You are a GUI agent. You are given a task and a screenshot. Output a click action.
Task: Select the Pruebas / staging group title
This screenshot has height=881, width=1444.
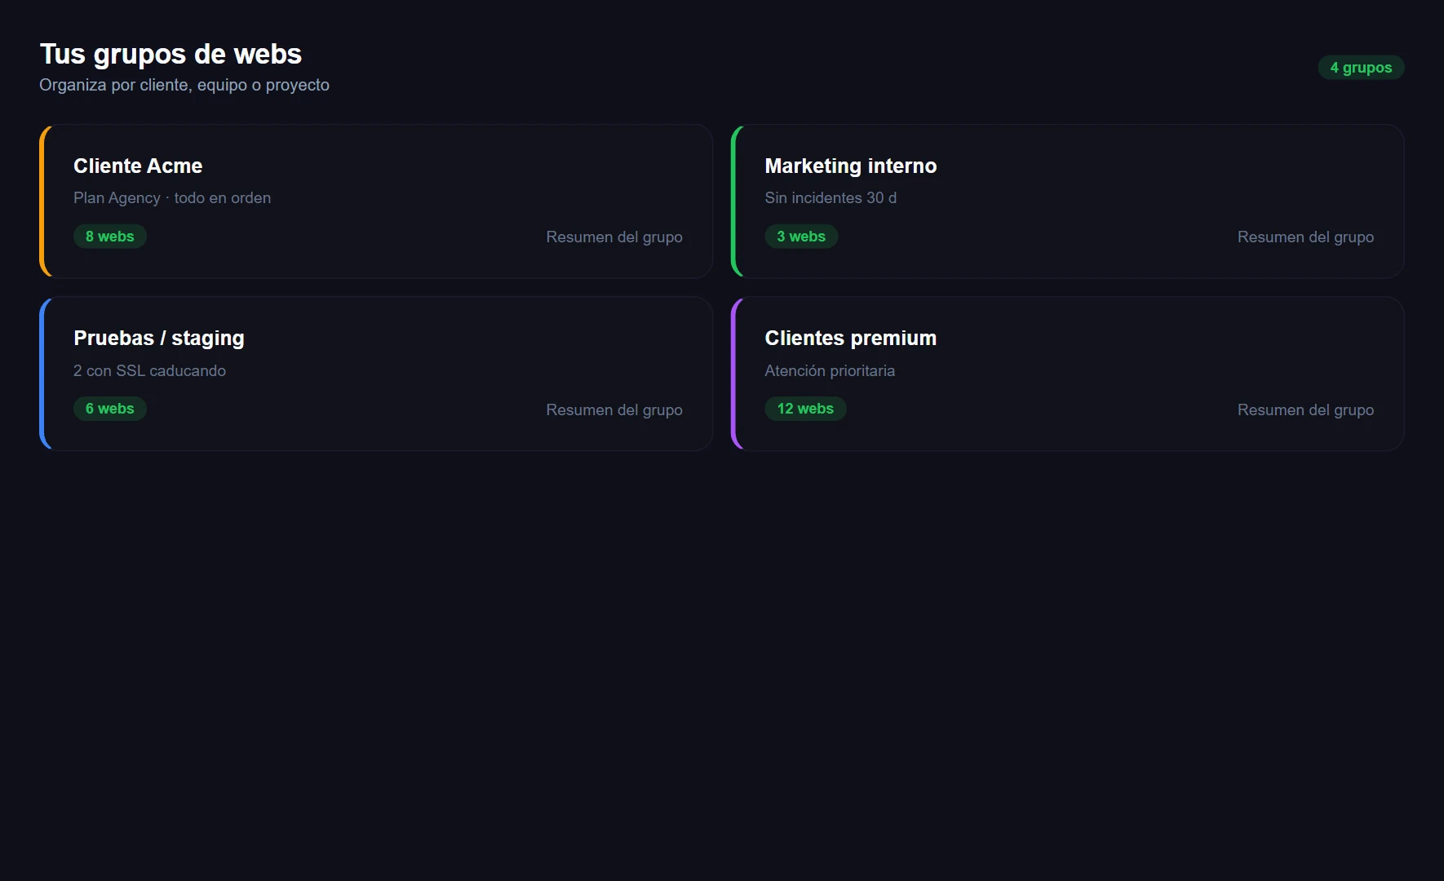click(158, 338)
